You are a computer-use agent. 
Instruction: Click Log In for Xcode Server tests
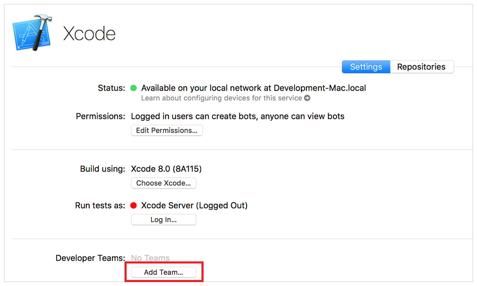pos(163,220)
